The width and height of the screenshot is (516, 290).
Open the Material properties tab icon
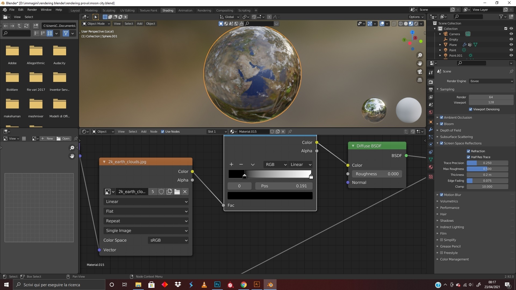tap(431, 167)
